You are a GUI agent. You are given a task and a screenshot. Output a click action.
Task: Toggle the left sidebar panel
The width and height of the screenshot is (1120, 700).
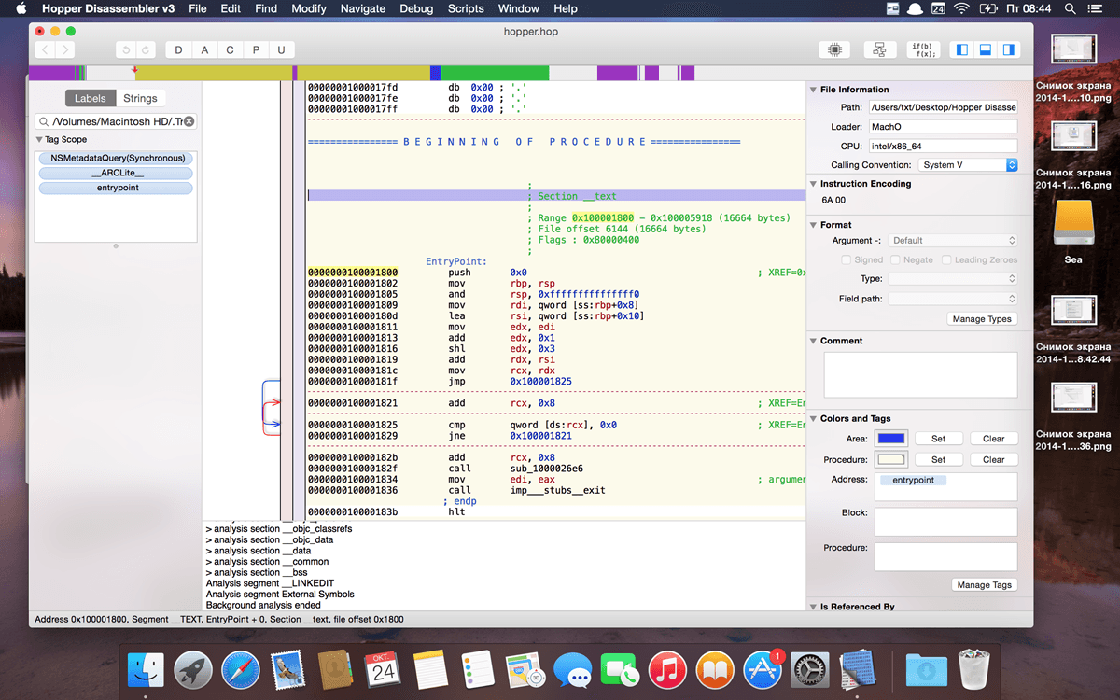tap(963, 49)
